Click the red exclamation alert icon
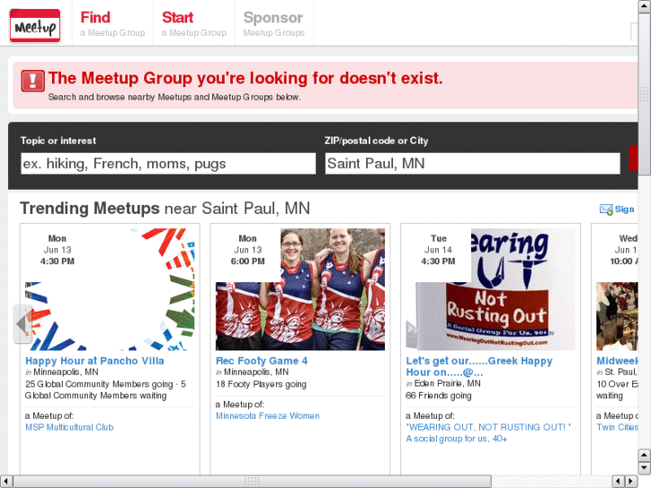Viewport: 651px width, 488px height. (33, 81)
